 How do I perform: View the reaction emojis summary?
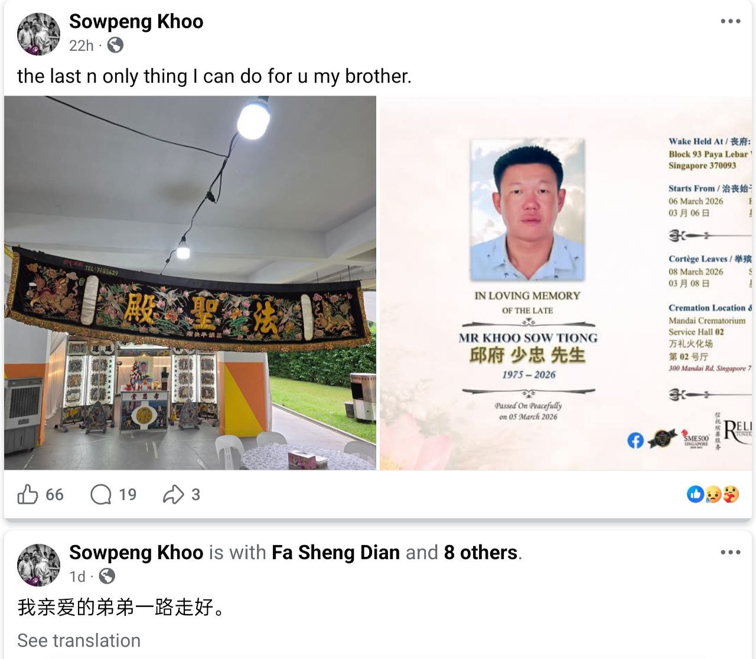coord(713,494)
